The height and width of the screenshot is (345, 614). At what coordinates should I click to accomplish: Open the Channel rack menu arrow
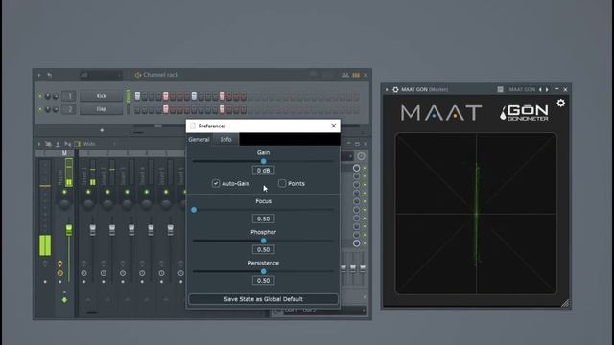39,75
